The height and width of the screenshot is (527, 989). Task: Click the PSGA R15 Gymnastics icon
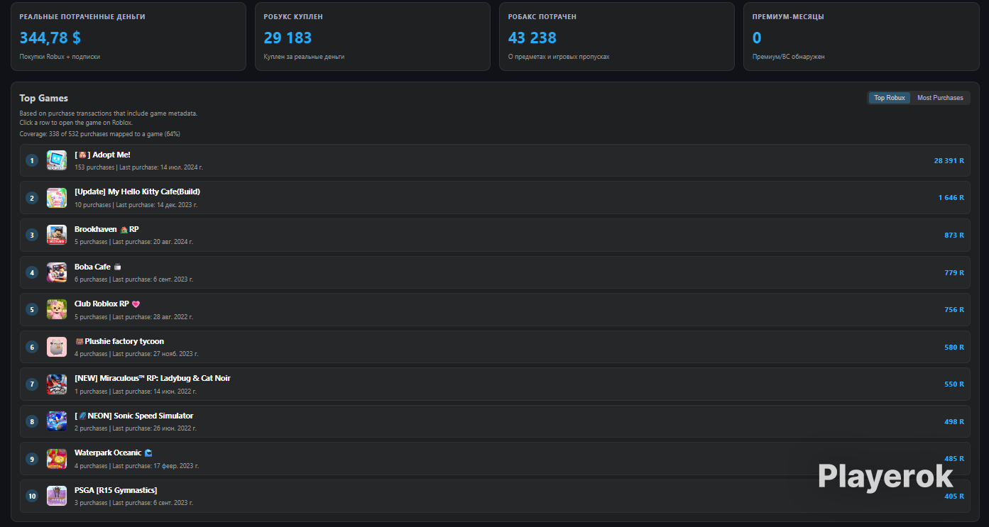click(57, 496)
